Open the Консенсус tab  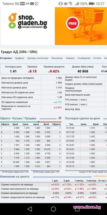point(57,58)
